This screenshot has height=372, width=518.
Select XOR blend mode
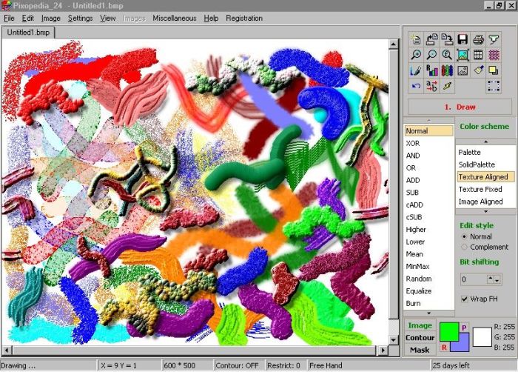(x=428, y=143)
